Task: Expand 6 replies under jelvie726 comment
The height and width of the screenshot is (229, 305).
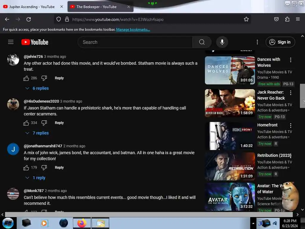Action: 37,88
